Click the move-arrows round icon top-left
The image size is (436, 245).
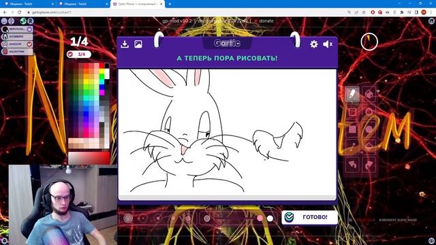(x=11, y=21)
